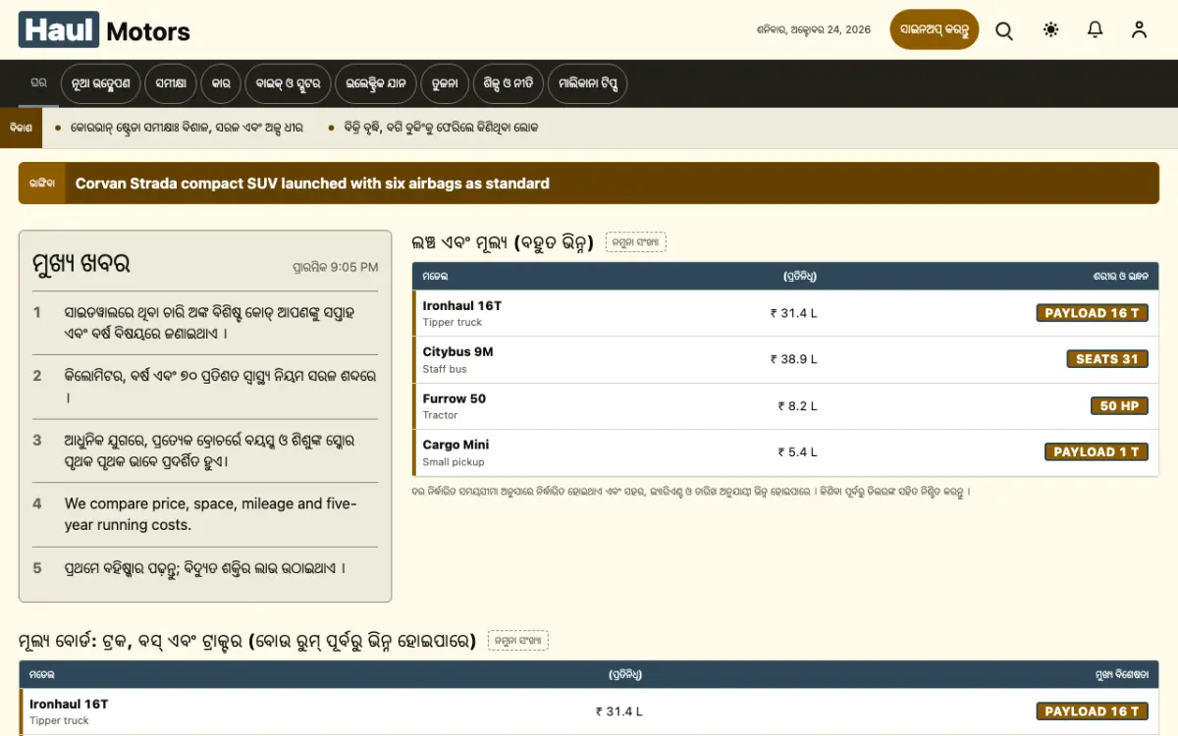Image resolution: width=1178 pixels, height=736 pixels.
Task: Click the Haul Motors logo
Action: pos(104,30)
